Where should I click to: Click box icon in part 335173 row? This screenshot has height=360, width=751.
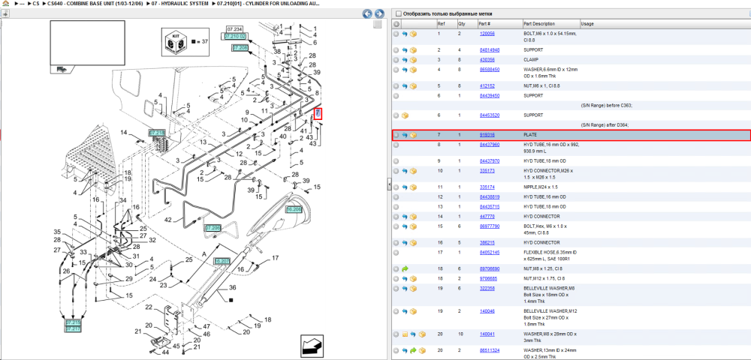(413, 171)
